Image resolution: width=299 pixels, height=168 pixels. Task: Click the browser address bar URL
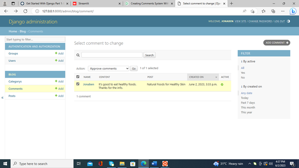(x=68, y=11)
